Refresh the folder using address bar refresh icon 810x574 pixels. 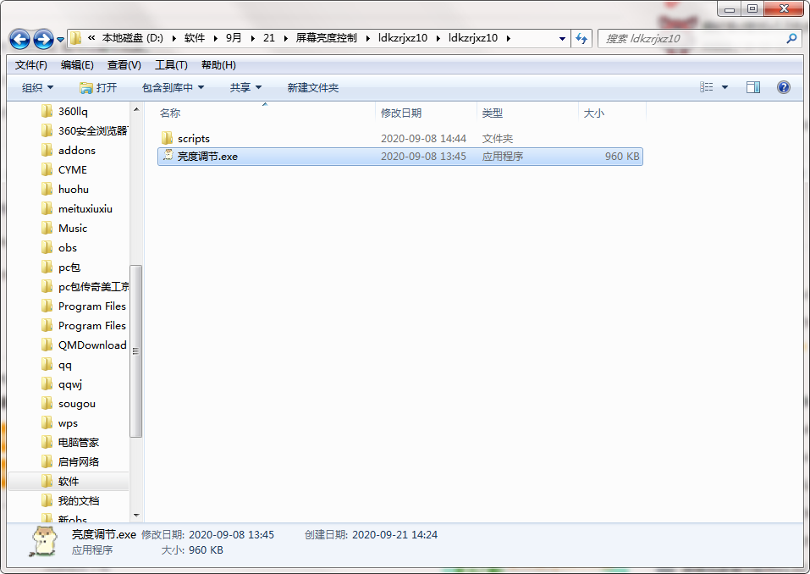tap(581, 38)
